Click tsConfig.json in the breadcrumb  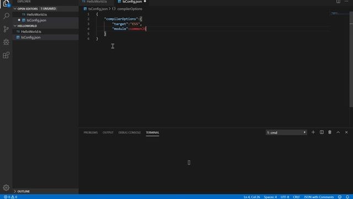(98, 9)
